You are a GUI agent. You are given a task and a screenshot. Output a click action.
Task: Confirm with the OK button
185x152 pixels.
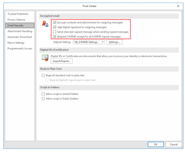coord(156,144)
